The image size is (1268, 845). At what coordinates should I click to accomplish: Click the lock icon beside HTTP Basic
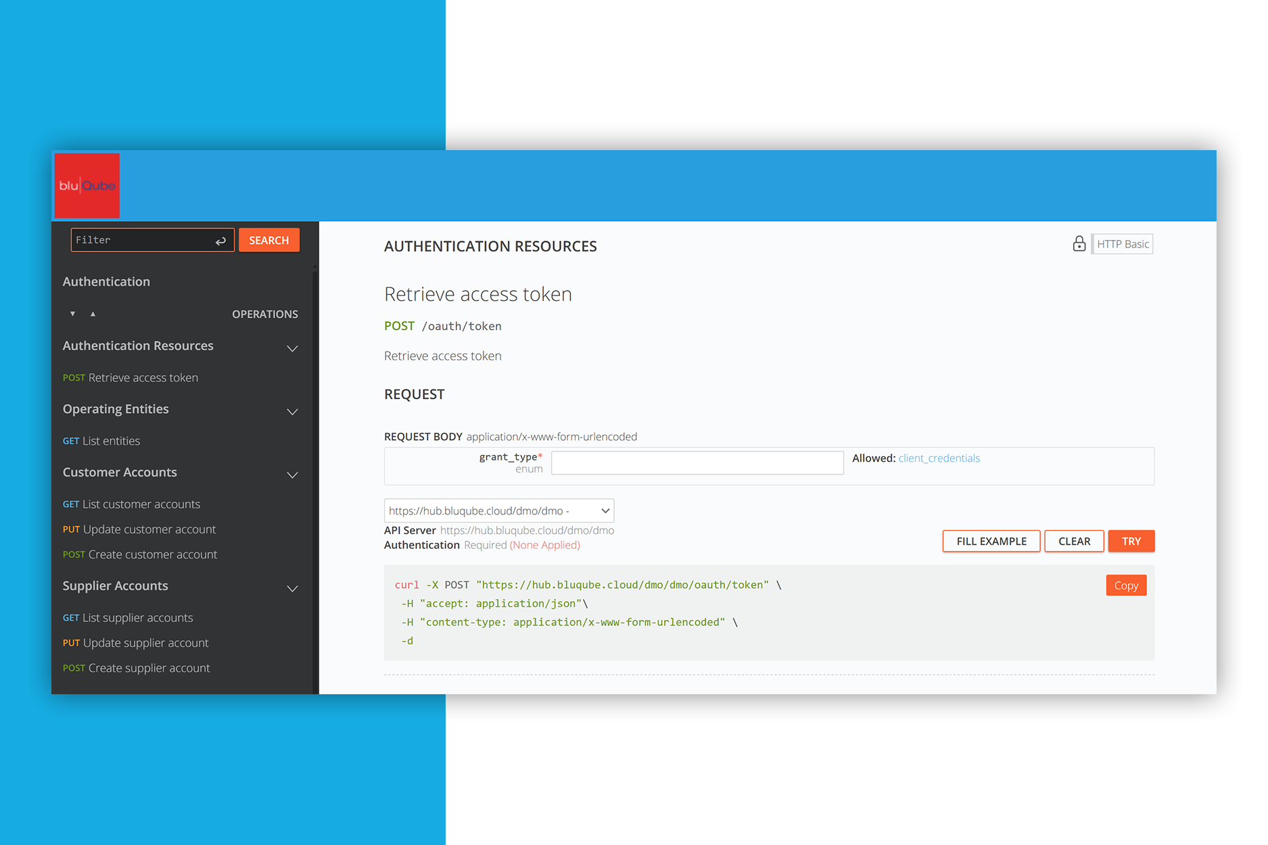click(1079, 244)
